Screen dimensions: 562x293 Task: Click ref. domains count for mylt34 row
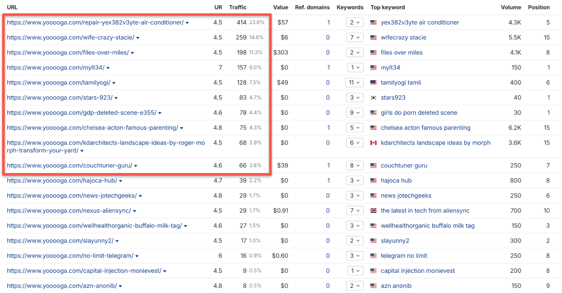coord(328,68)
